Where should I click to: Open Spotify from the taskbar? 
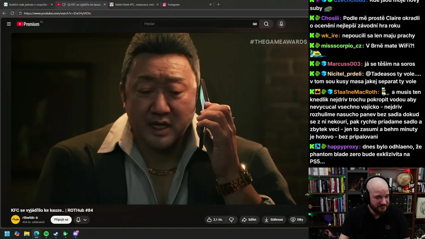click(x=46, y=234)
